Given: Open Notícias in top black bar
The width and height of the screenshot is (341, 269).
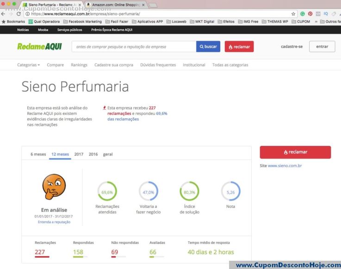Looking at the screenshot, I should (x=23, y=30).
